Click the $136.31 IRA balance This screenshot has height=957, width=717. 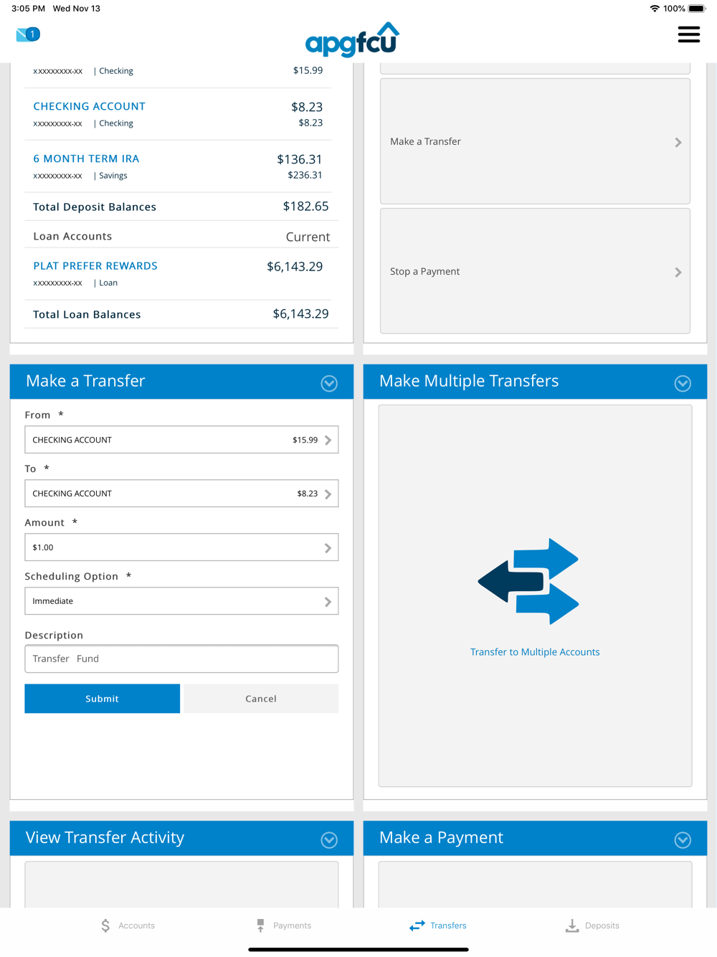[x=300, y=159]
